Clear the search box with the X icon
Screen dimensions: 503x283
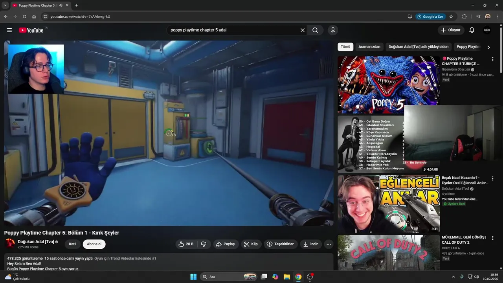[x=303, y=30]
